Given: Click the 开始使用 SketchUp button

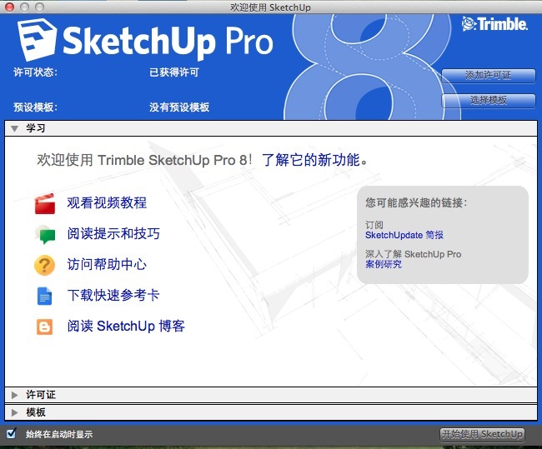Looking at the screenshot, I should click(482, 434).
